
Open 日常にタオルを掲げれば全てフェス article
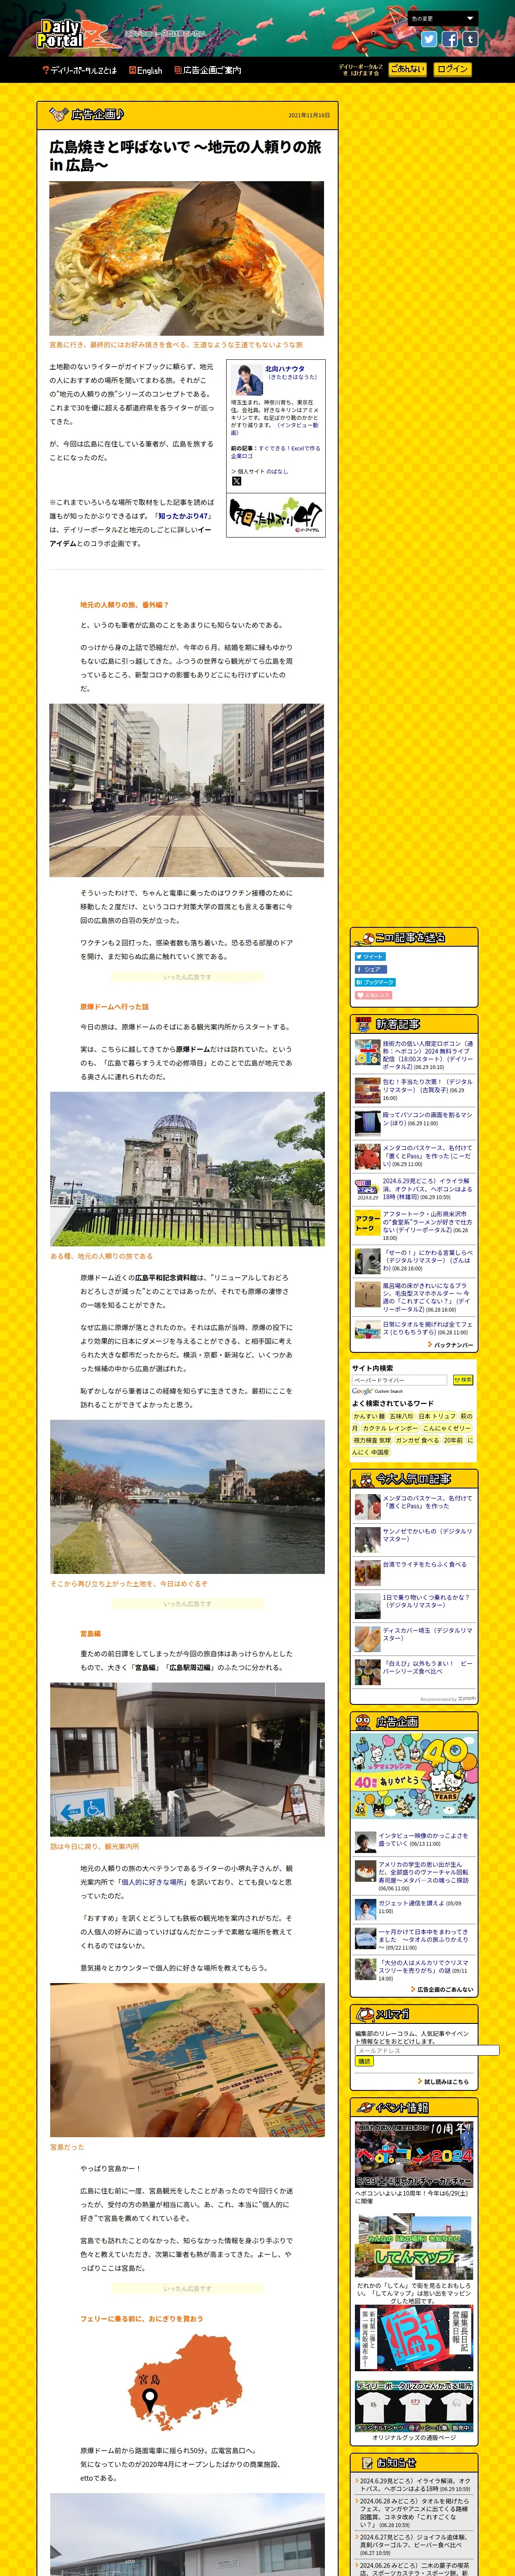428,1328
